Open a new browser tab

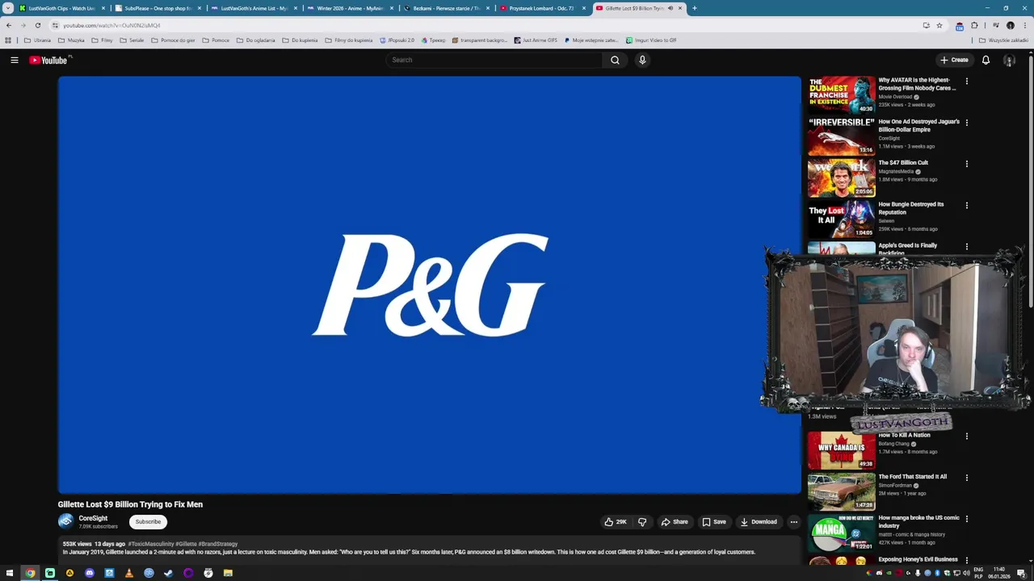[x=694, y=8]
